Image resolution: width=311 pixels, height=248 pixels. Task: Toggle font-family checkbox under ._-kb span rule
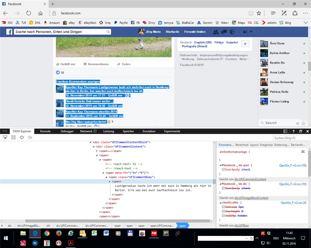pos(223,170)
